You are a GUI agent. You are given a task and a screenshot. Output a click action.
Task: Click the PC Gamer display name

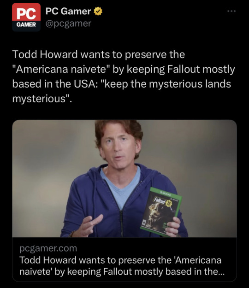pyautogui.click(x=68, y=11)
